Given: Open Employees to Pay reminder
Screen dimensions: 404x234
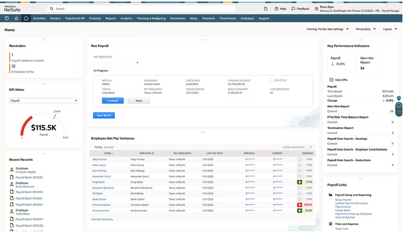Looking at the screenshot, I should pos(23,72).
